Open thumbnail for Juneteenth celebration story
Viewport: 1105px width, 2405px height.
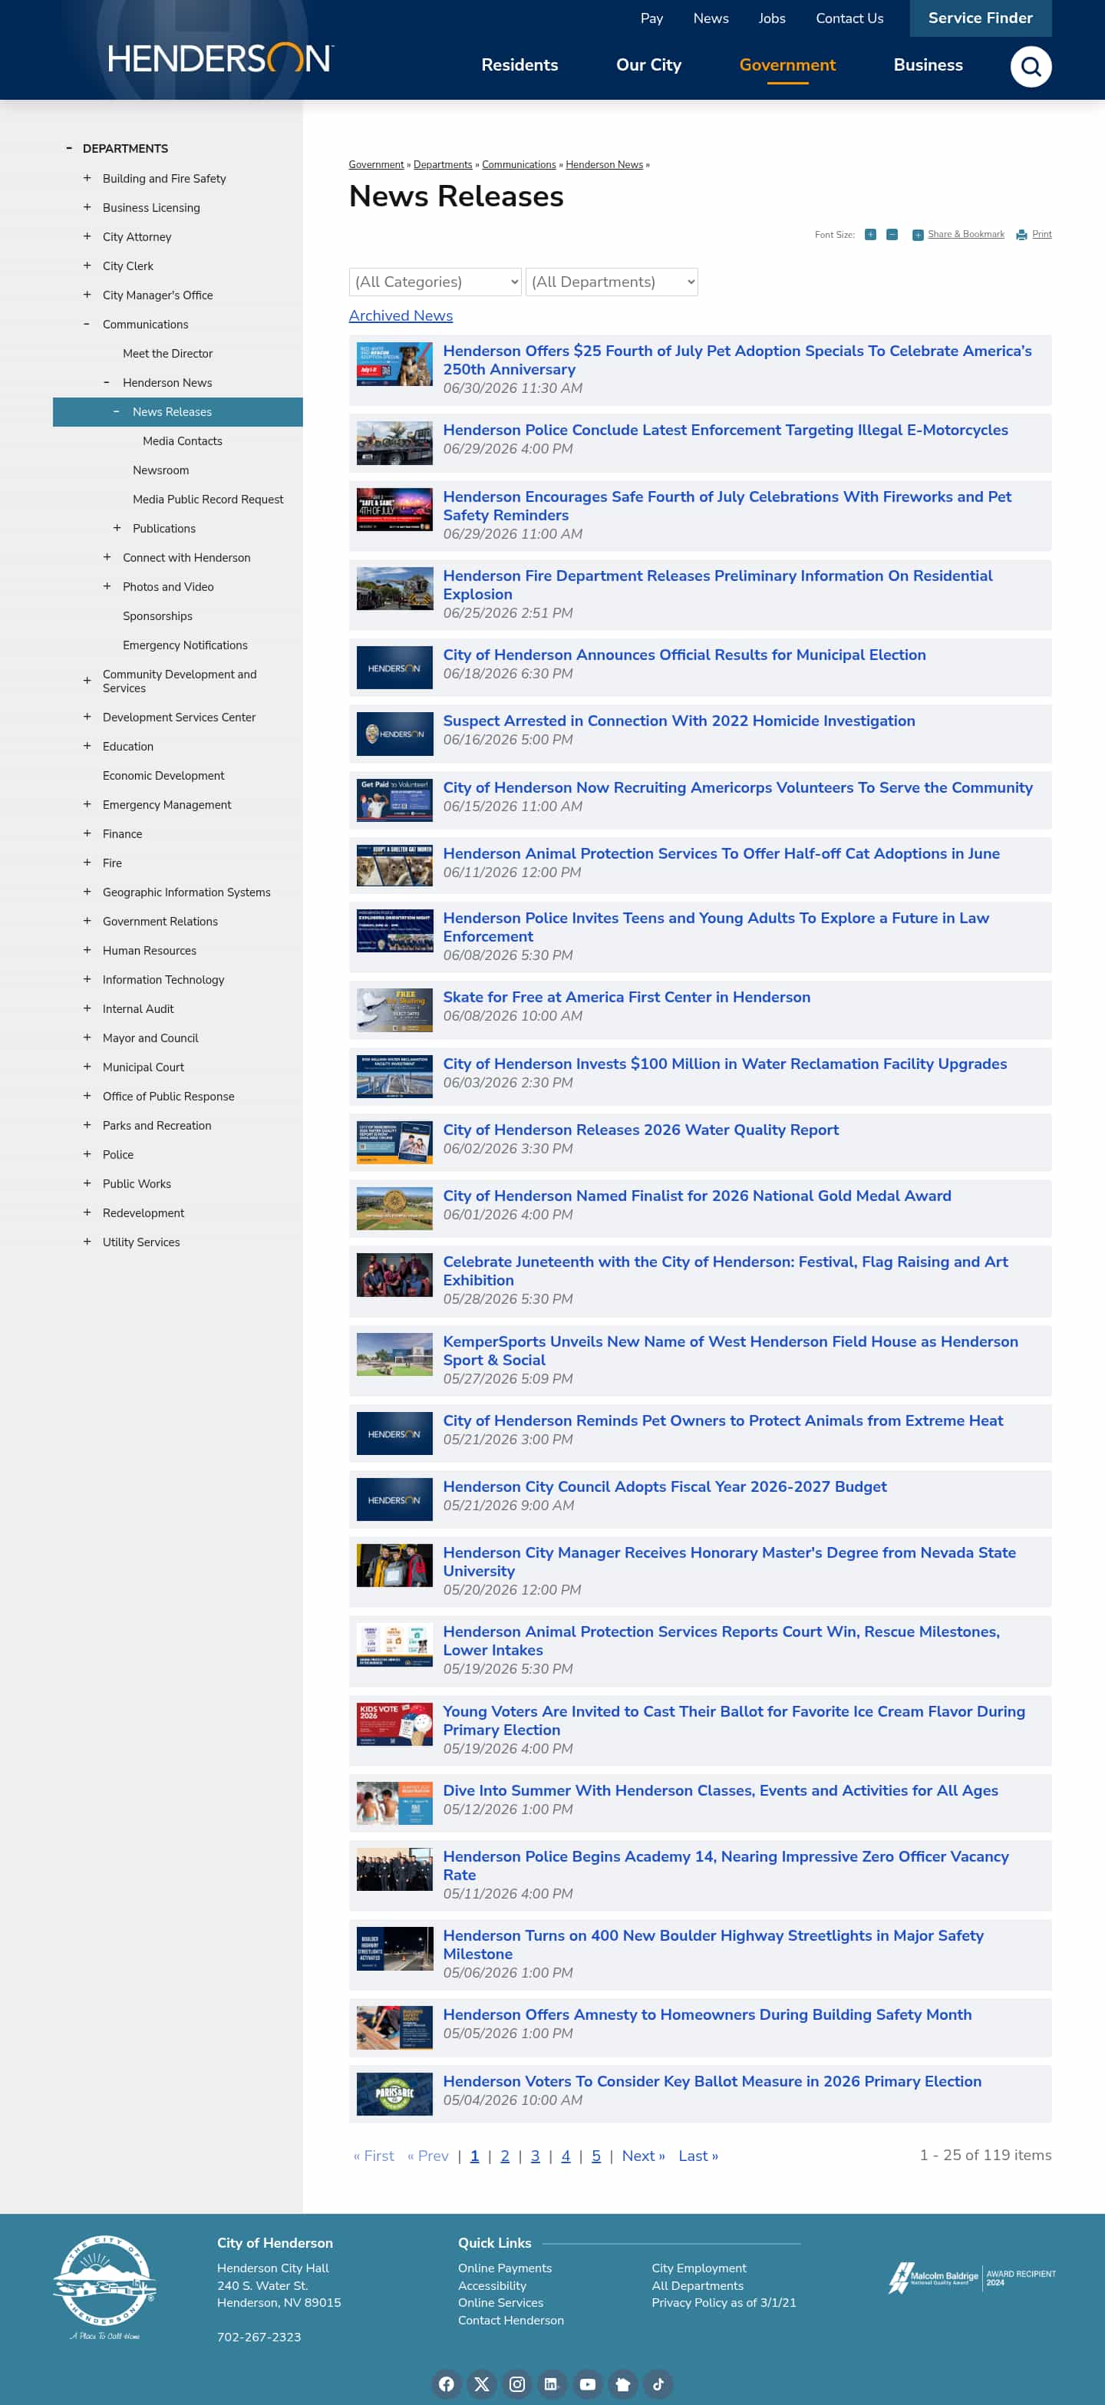tap(394, 1275)
